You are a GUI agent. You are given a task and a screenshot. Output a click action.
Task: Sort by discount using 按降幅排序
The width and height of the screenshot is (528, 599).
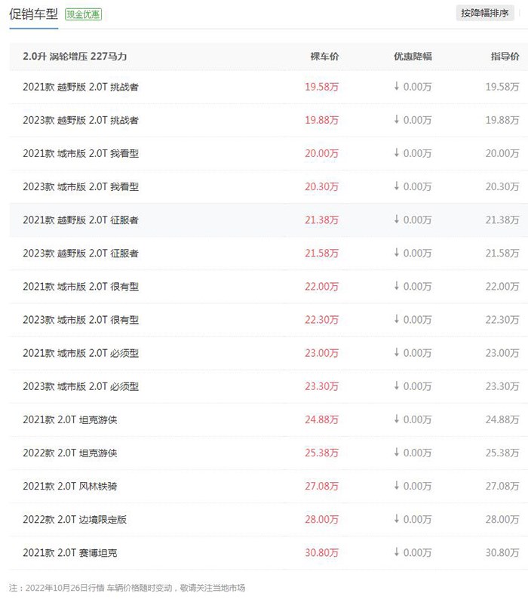click(x=484, y=13)
